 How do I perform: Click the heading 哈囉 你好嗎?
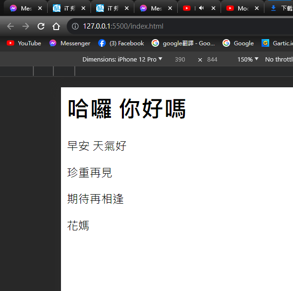click(127, 109)
